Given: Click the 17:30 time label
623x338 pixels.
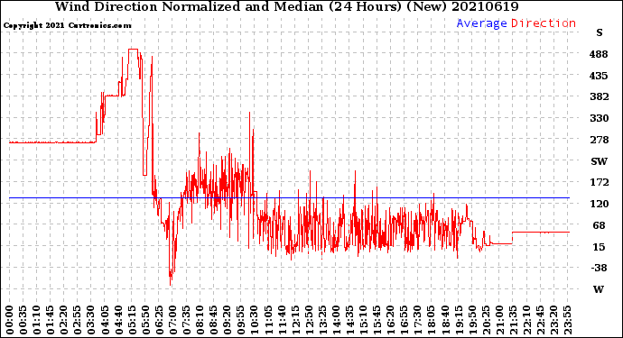Looking at the screenshot, I should 418,320.
